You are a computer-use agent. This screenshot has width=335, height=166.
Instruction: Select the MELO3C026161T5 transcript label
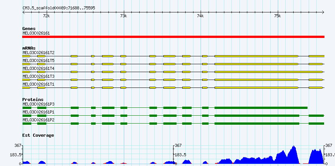pos(38,61)
